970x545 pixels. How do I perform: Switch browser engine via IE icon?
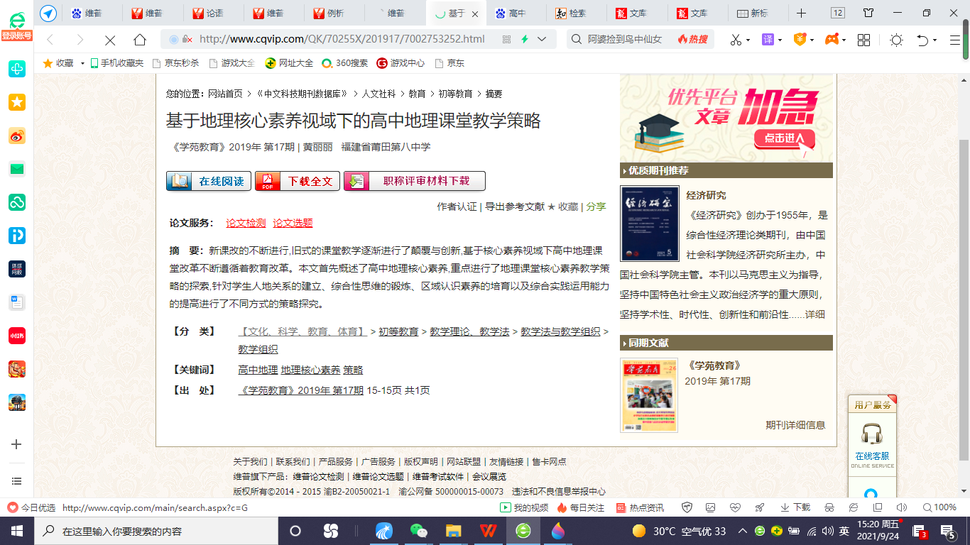point(853,507)
